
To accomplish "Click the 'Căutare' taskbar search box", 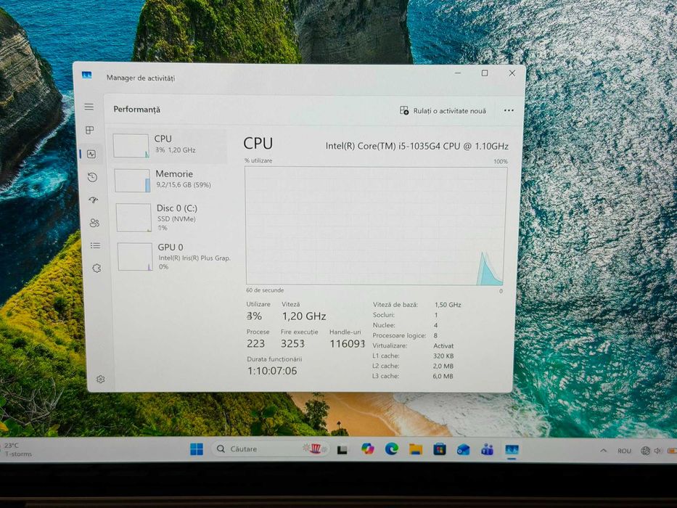I will click(x=270, y=448).
